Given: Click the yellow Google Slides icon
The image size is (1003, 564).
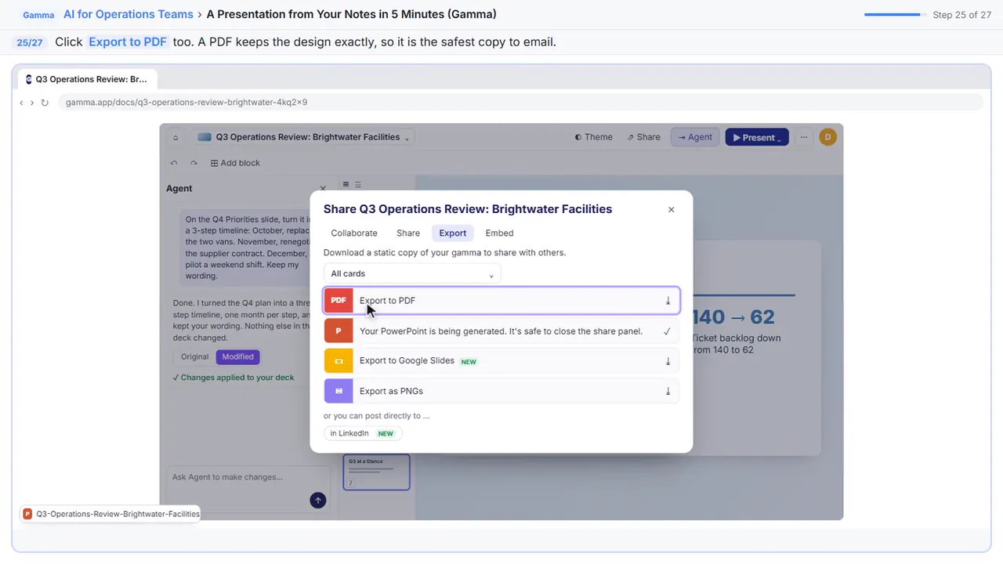Looking at the screenshot, I should 339,361.
